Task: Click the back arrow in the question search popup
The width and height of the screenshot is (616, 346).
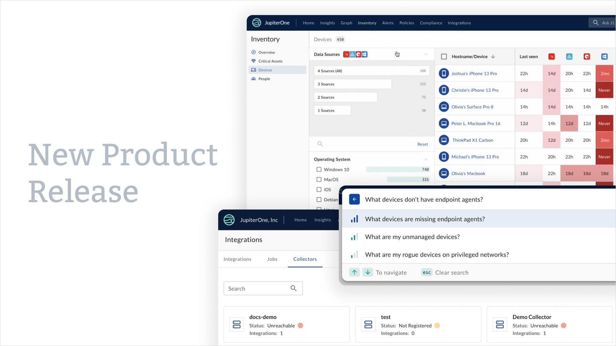Action: 354,199
